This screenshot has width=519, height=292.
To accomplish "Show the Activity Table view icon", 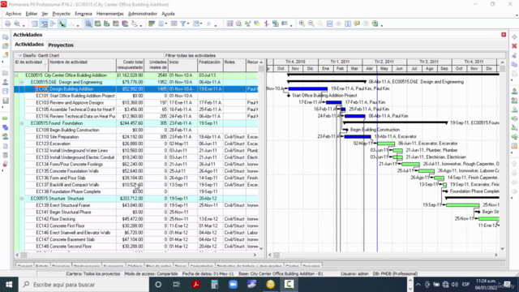I will coord(34,24).
